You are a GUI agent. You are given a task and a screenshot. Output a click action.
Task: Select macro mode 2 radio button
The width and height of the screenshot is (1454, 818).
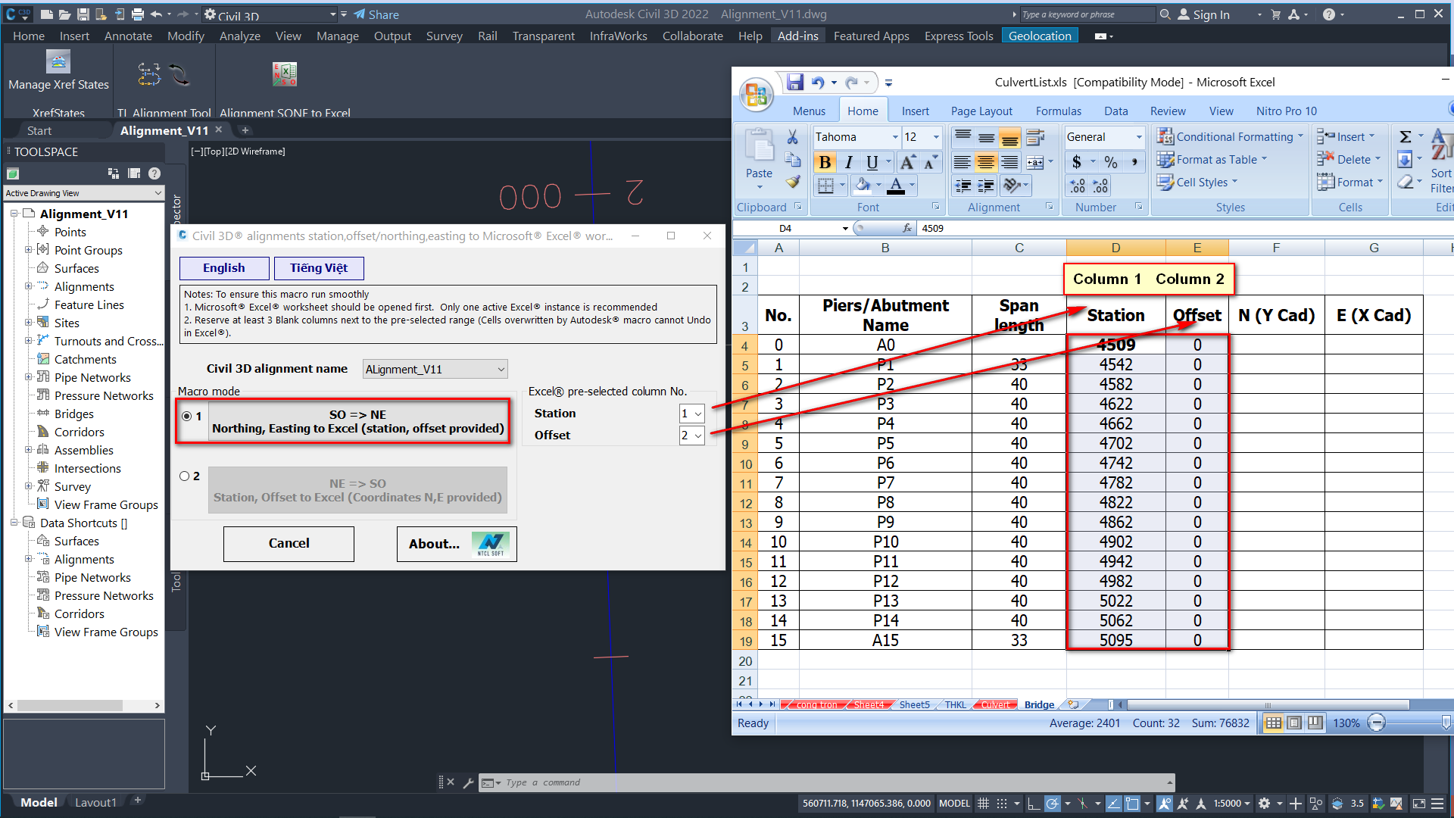185,476
